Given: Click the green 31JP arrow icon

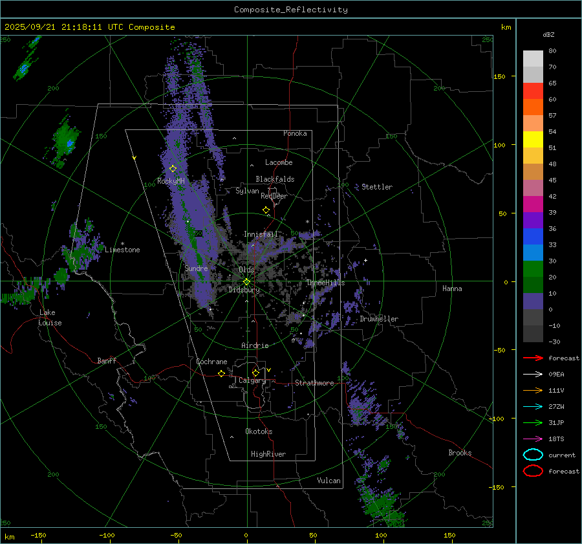Looking at the screenshot, I should (533, 422).
